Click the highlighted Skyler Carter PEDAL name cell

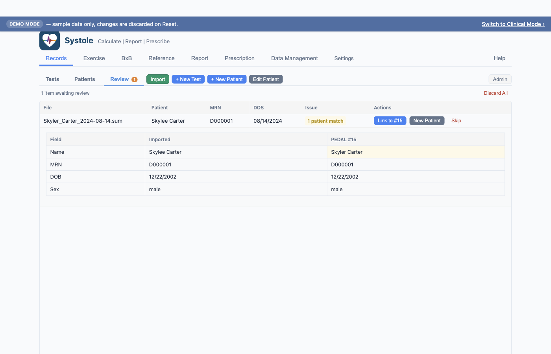pyautogui.click(x=416, y=152)
